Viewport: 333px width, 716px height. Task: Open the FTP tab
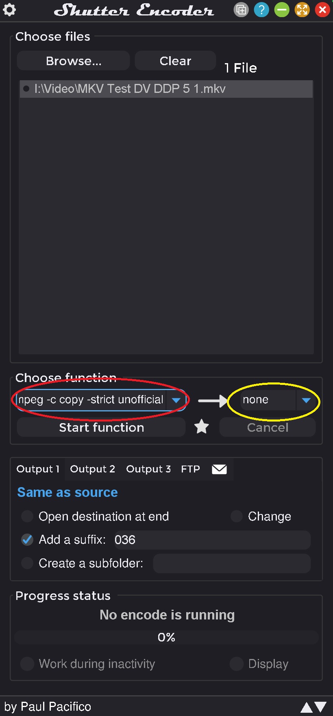pos(190,469)
